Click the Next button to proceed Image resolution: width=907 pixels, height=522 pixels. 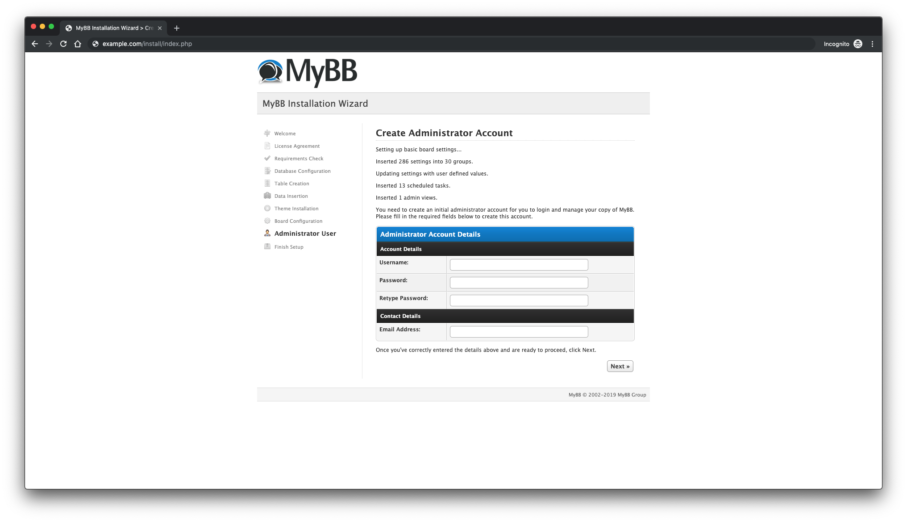point(620,366)
